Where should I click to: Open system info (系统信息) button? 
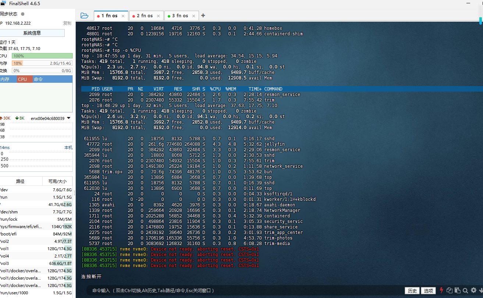(32, 33)
